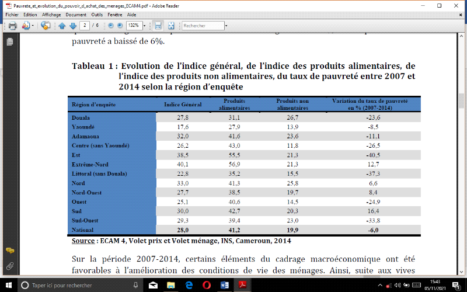Print the document with printer icon

[x=12, y=26]
